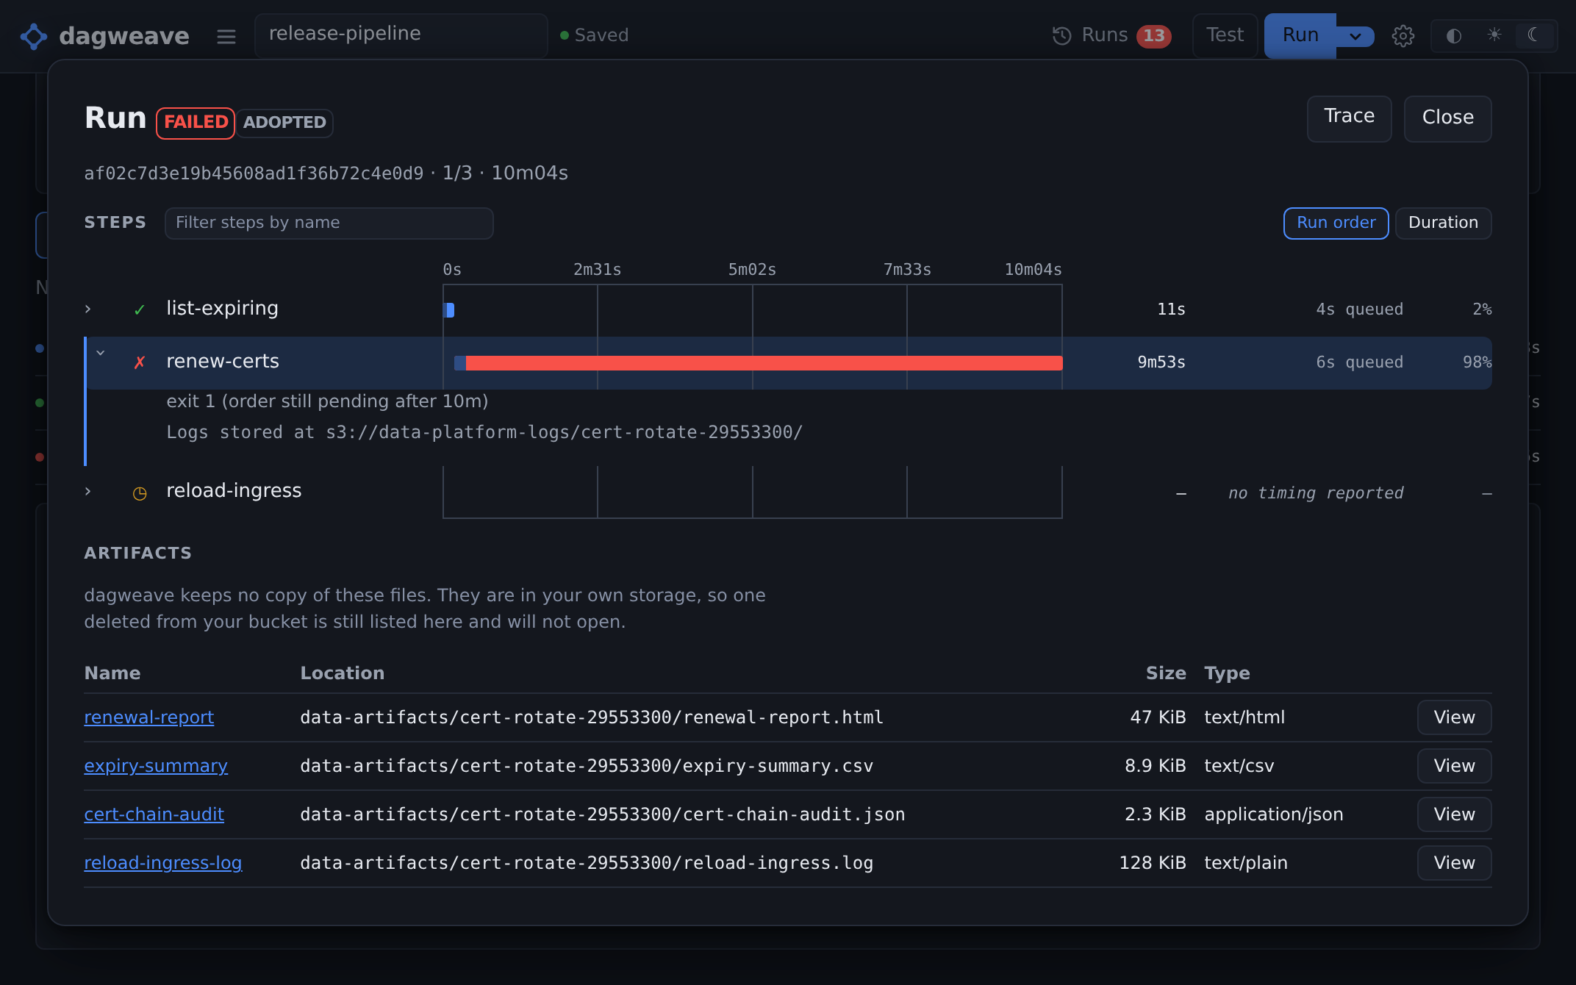
Task: Switch to dark theme
Action: [x=1534, y=35]
